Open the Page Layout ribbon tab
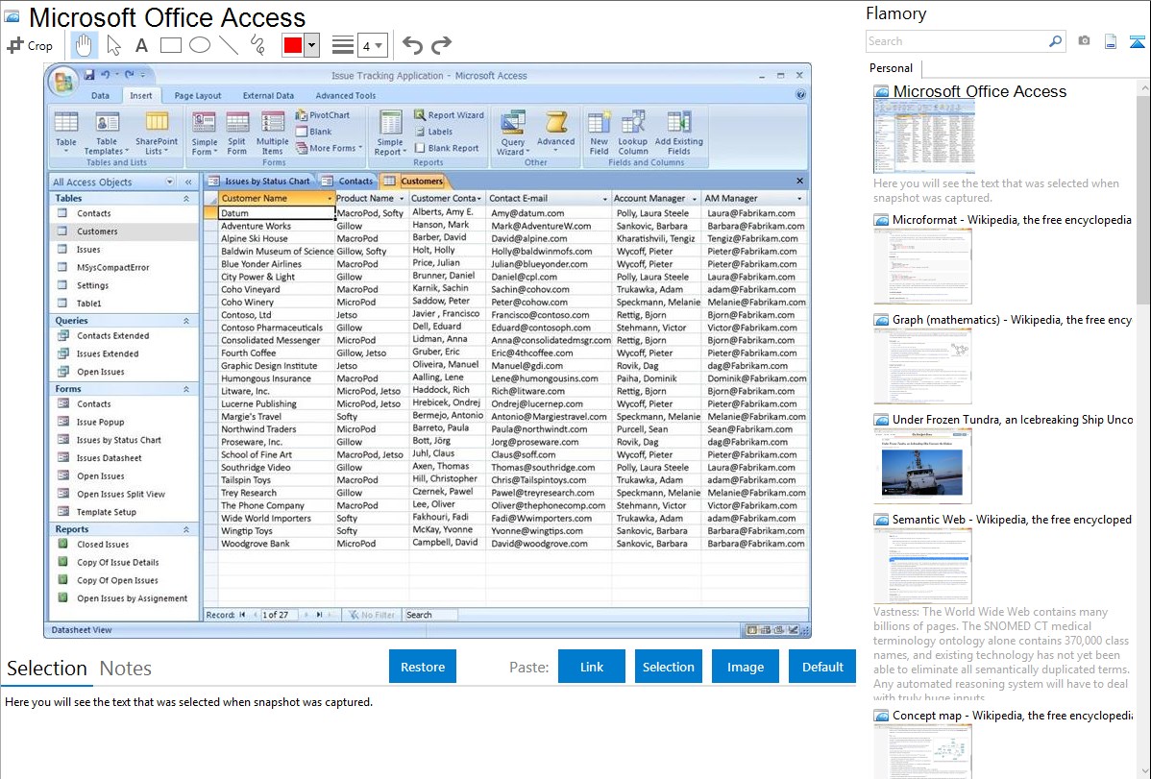Image resolution: width=1151 pixels, height=779 pixels. [198, 96]
